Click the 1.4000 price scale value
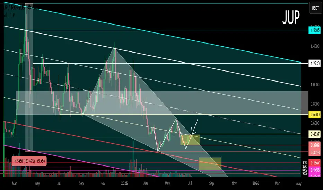The height and width of the screenshot is (190, 323). click(x=315, y=46)
